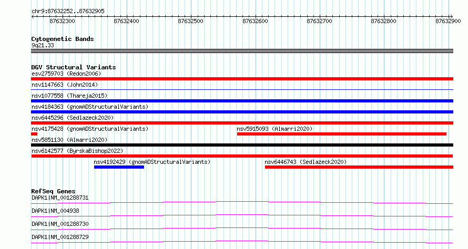Screen dimensions: 468x249
Task: Click the DAPK1|NM_001288731 gene label
Action: coord(60,198)
